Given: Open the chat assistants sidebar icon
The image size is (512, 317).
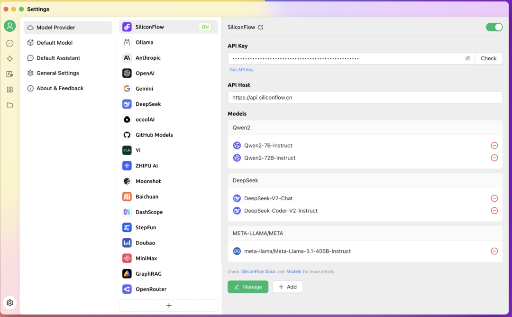Looking at the screenshot, I should click(x=10, y=43).
